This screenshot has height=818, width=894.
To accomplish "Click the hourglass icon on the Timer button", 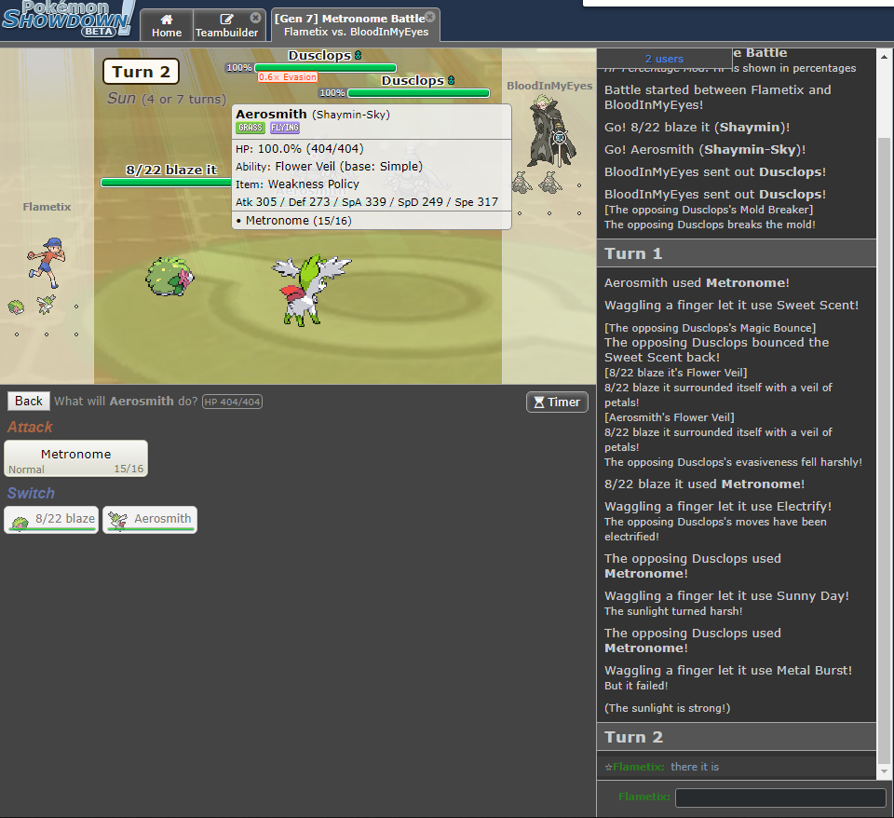I will (539, 402).
